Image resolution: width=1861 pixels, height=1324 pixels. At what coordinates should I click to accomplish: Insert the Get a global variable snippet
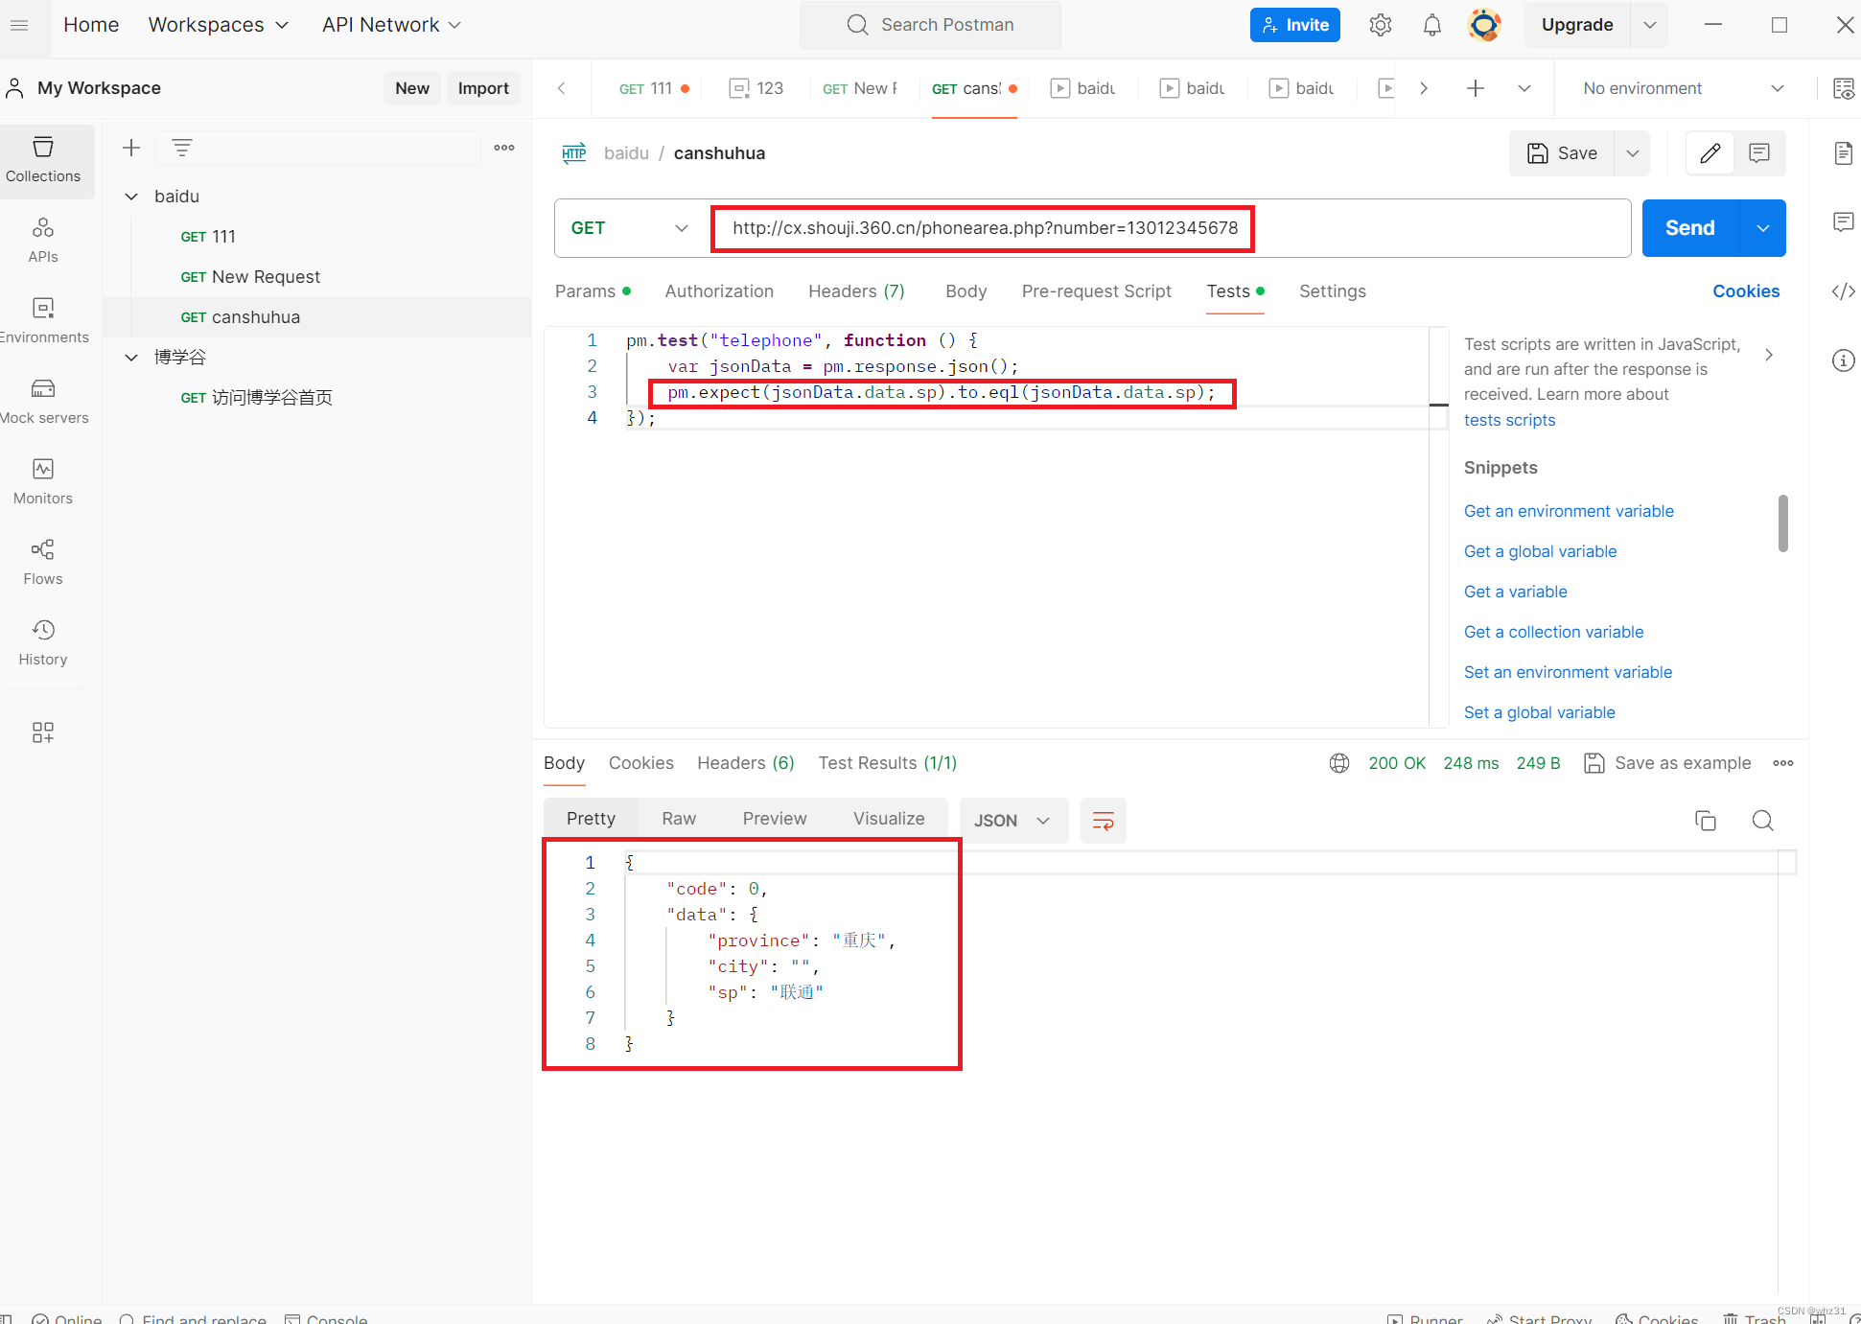pyautogui.click(x=1540, y=551)
